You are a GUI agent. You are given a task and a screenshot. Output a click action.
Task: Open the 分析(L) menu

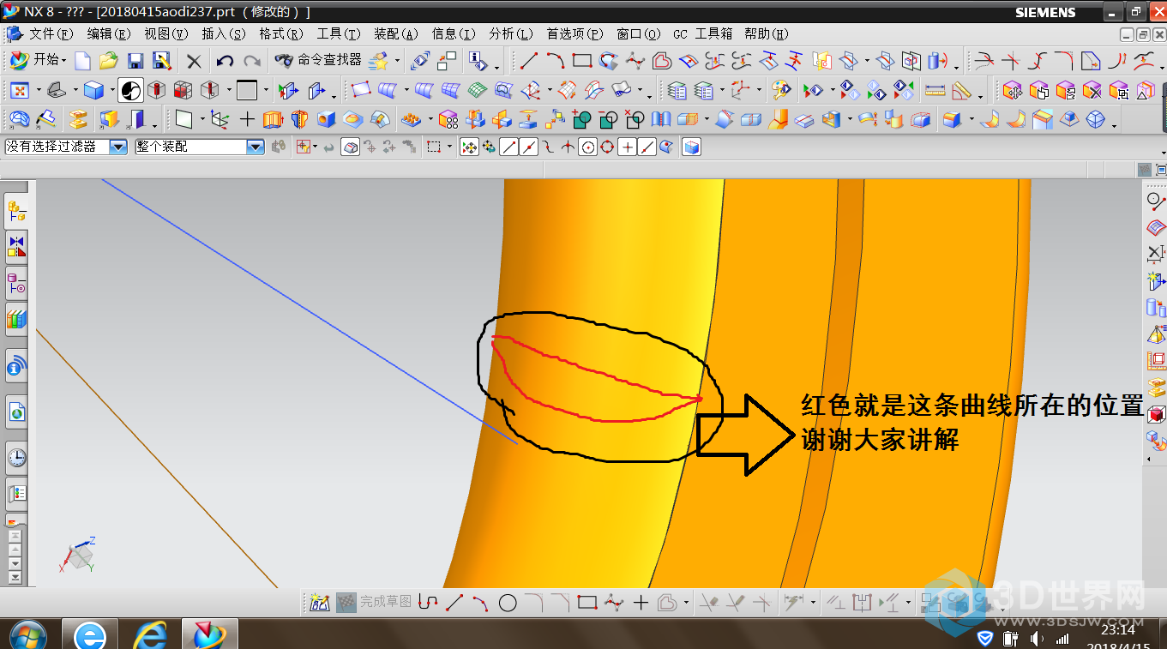click(x=511, y=34)
